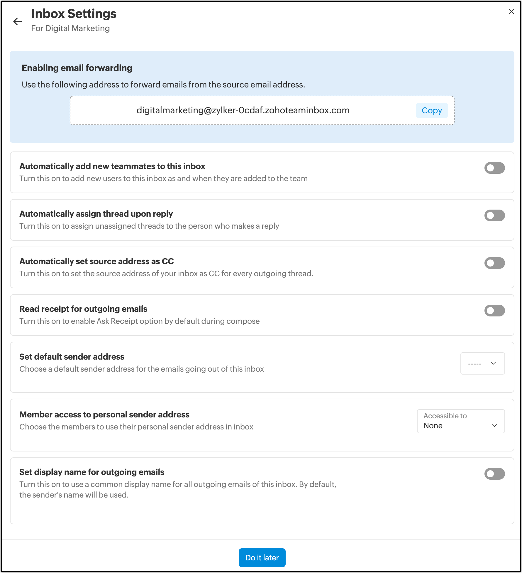Click the Set default sender address label
Viewport: 522px width, 573px height.
72,357
